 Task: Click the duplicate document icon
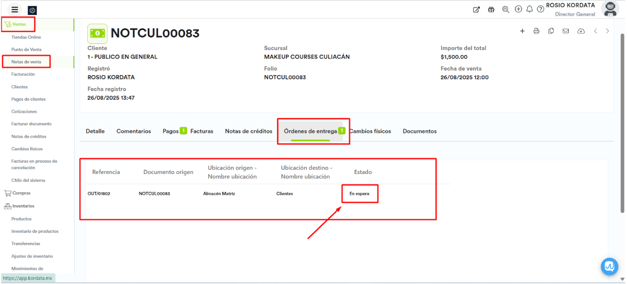click(x=551, y=31)
